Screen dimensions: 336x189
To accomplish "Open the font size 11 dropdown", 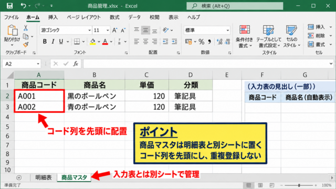I will pyautogui.click(x=108, y=30).
